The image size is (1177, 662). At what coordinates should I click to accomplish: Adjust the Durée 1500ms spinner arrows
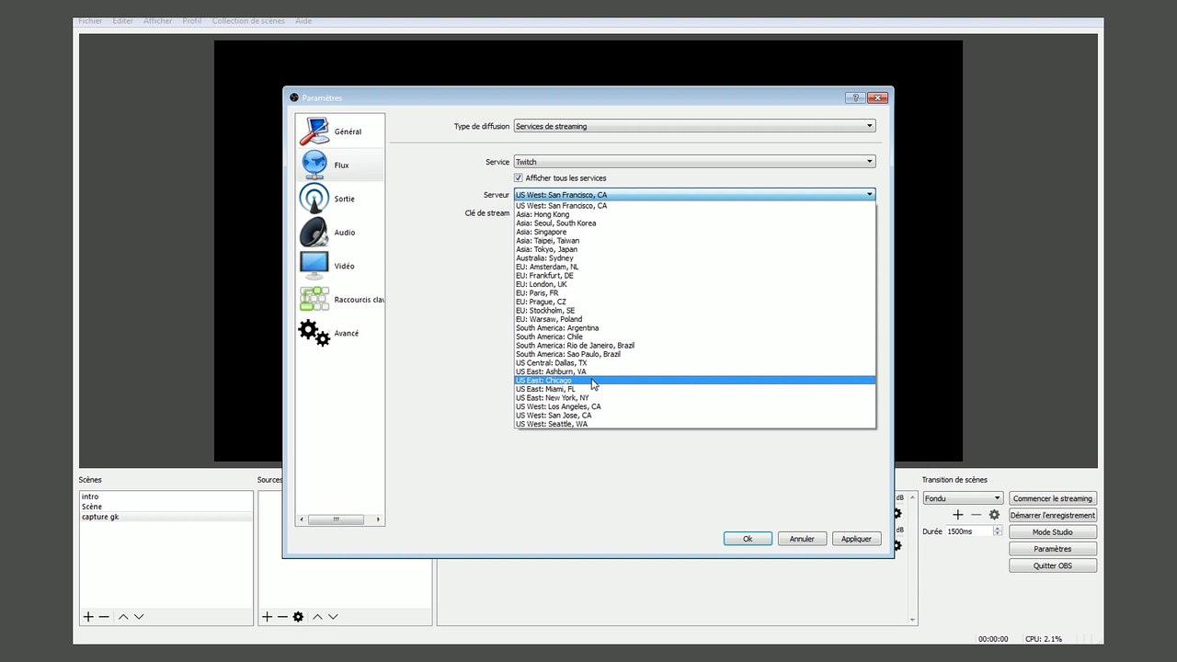coord(998,531)
